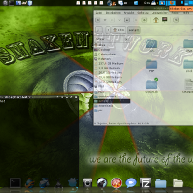Open the Ansicht menu
Image resolution: width=193 pixels, height=193 pixels.
click(129, 13)
